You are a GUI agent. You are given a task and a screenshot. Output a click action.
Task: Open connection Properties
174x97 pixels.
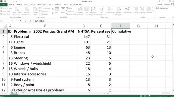coord(43,11)
